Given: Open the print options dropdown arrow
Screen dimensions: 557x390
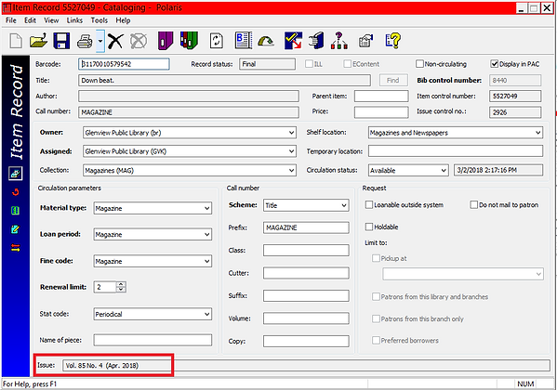Looking at the screenshot, I should click(x=100, y=41).
